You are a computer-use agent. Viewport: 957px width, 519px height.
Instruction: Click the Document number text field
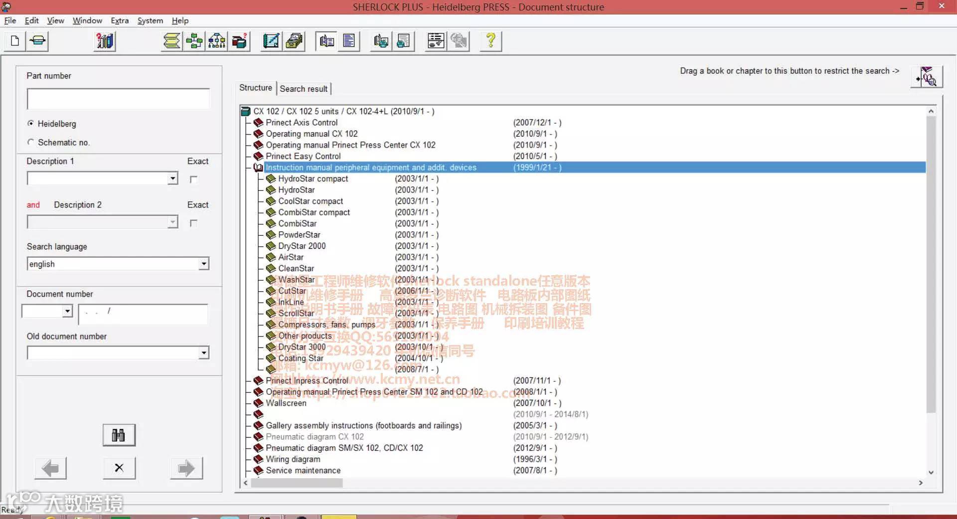pos(143,315)
